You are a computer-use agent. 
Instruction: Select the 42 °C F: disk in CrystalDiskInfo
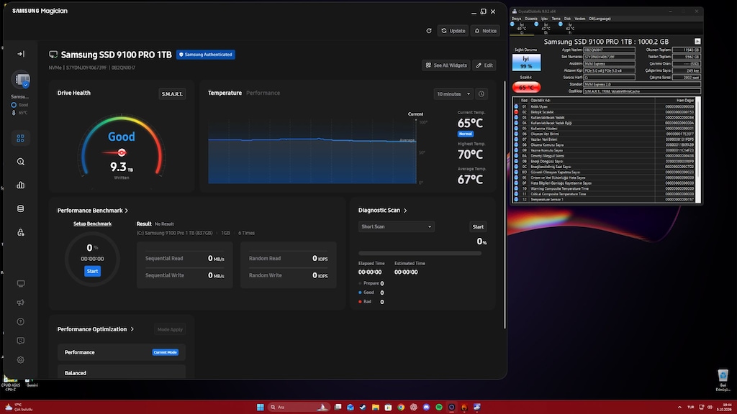click(x=569, y=28)
